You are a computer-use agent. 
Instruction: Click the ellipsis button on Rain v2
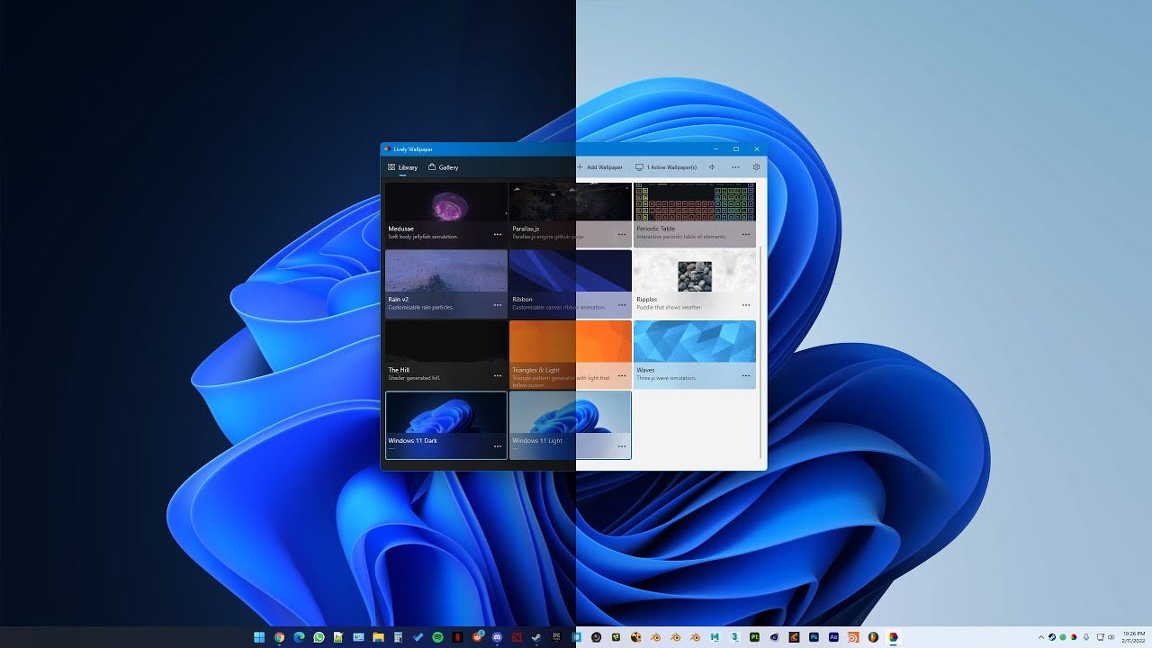[498, 305]
